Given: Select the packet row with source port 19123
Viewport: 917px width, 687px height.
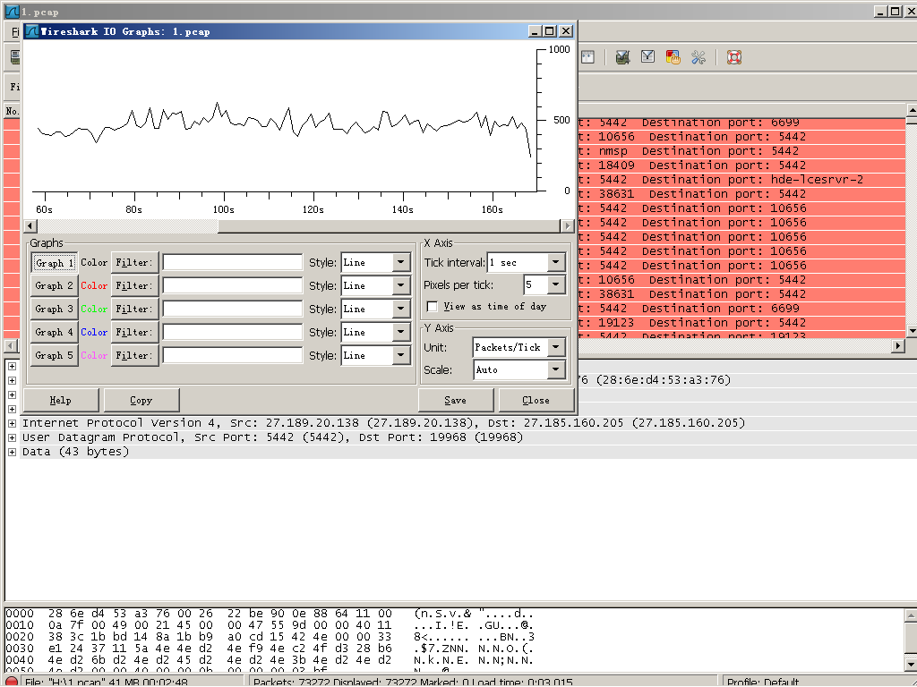Looking at the screenshot, I should click(741, 322).
